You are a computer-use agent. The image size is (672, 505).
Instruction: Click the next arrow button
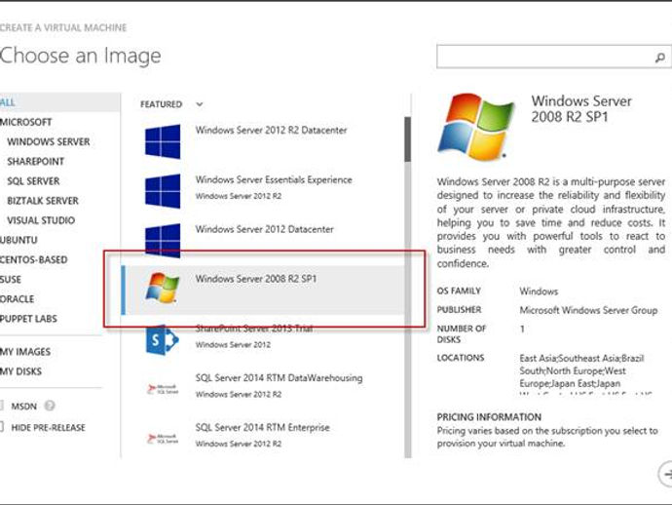tap(665, 474)
